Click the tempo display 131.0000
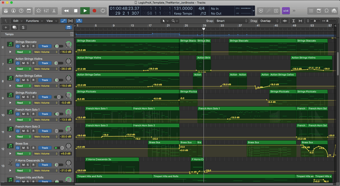The height and width of the screenshot is (186, 340). 183,8
